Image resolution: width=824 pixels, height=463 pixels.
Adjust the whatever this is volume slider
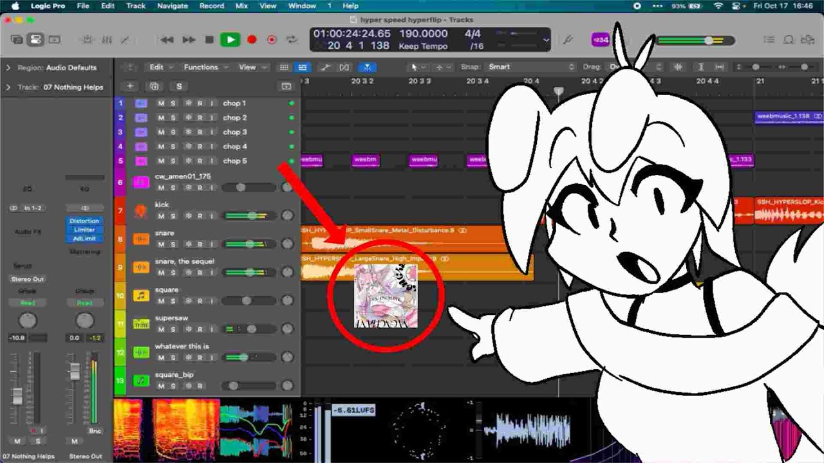tap(249, 358)
